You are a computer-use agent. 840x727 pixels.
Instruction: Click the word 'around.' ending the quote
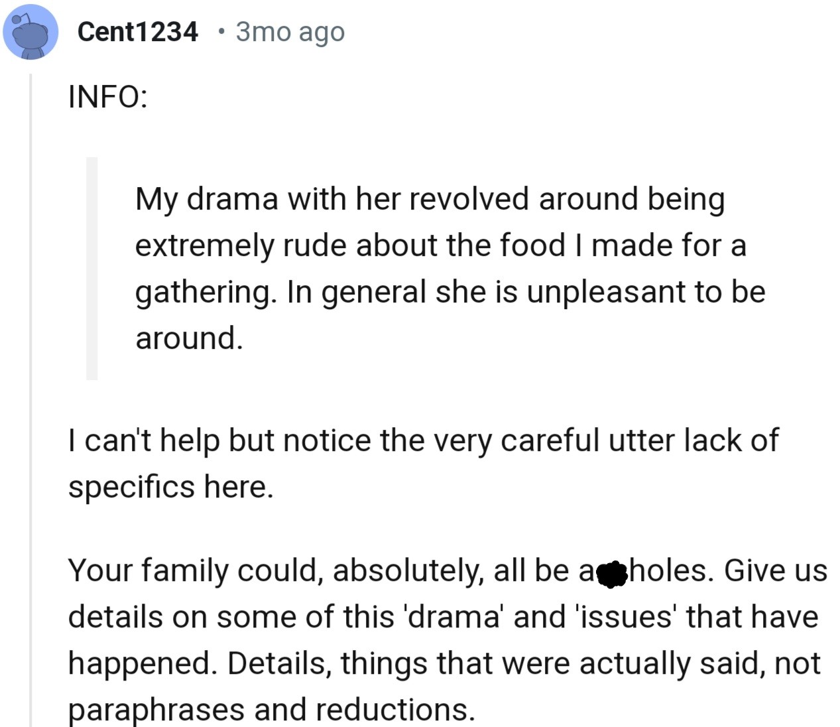coord(189,338)
